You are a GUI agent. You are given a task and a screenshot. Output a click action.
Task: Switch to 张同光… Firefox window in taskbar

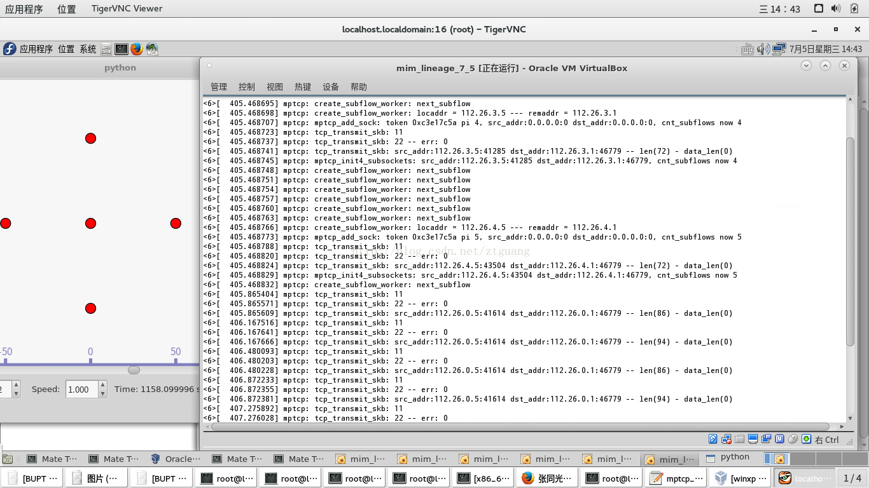(548, 478)
